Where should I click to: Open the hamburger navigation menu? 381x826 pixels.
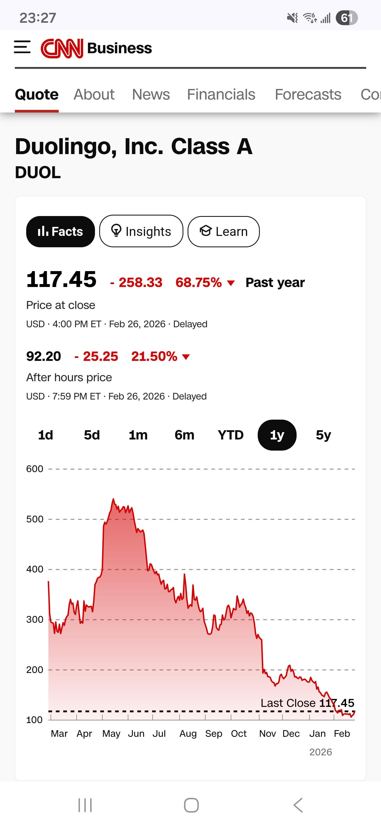tap(22, 47)
